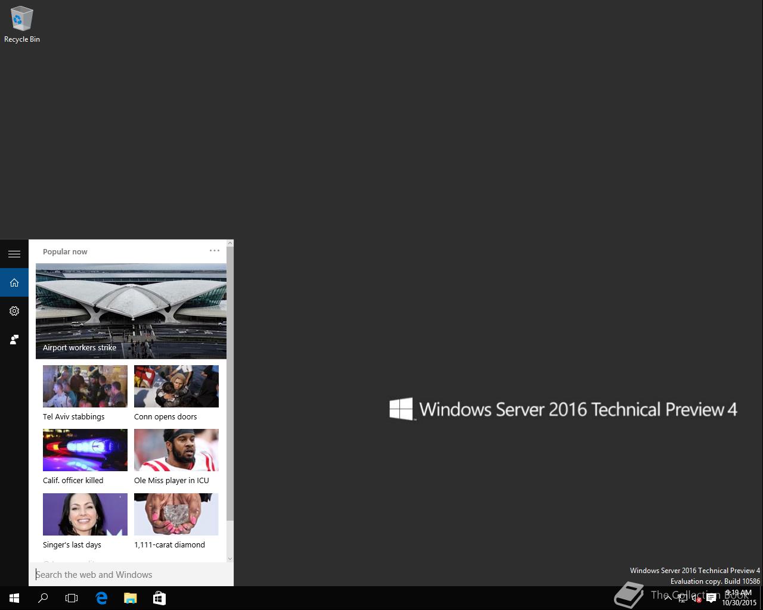Click the 'Tel Aviv stabbings' caption
763x610 pixels.
[x=73, y=416]
